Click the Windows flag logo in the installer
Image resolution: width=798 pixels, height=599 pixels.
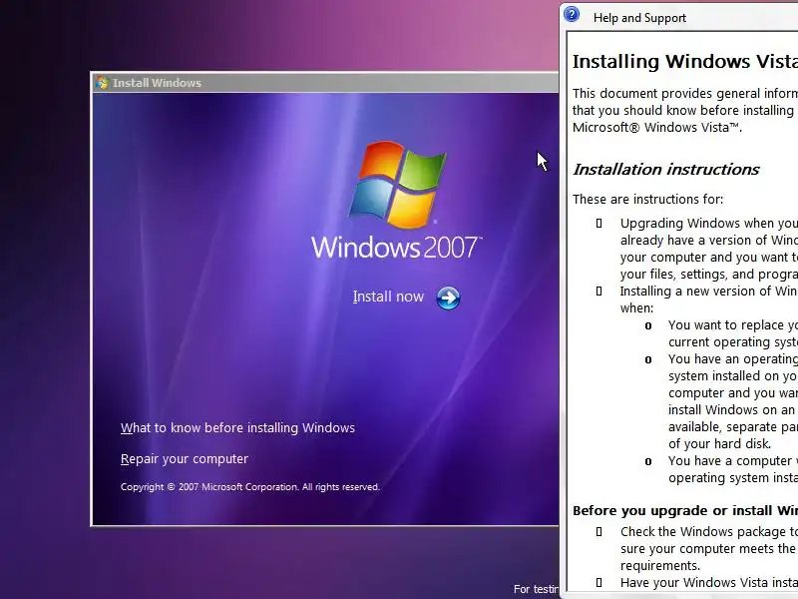(x=398, y=184)
